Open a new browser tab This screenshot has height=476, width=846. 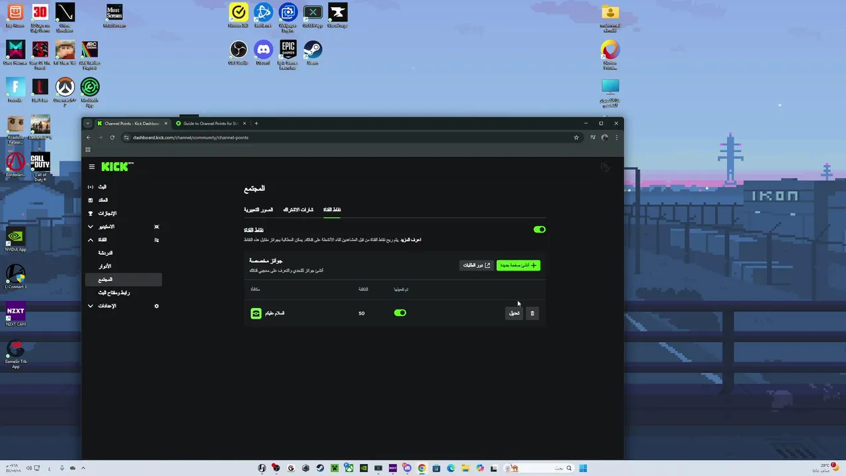[256, 123]
